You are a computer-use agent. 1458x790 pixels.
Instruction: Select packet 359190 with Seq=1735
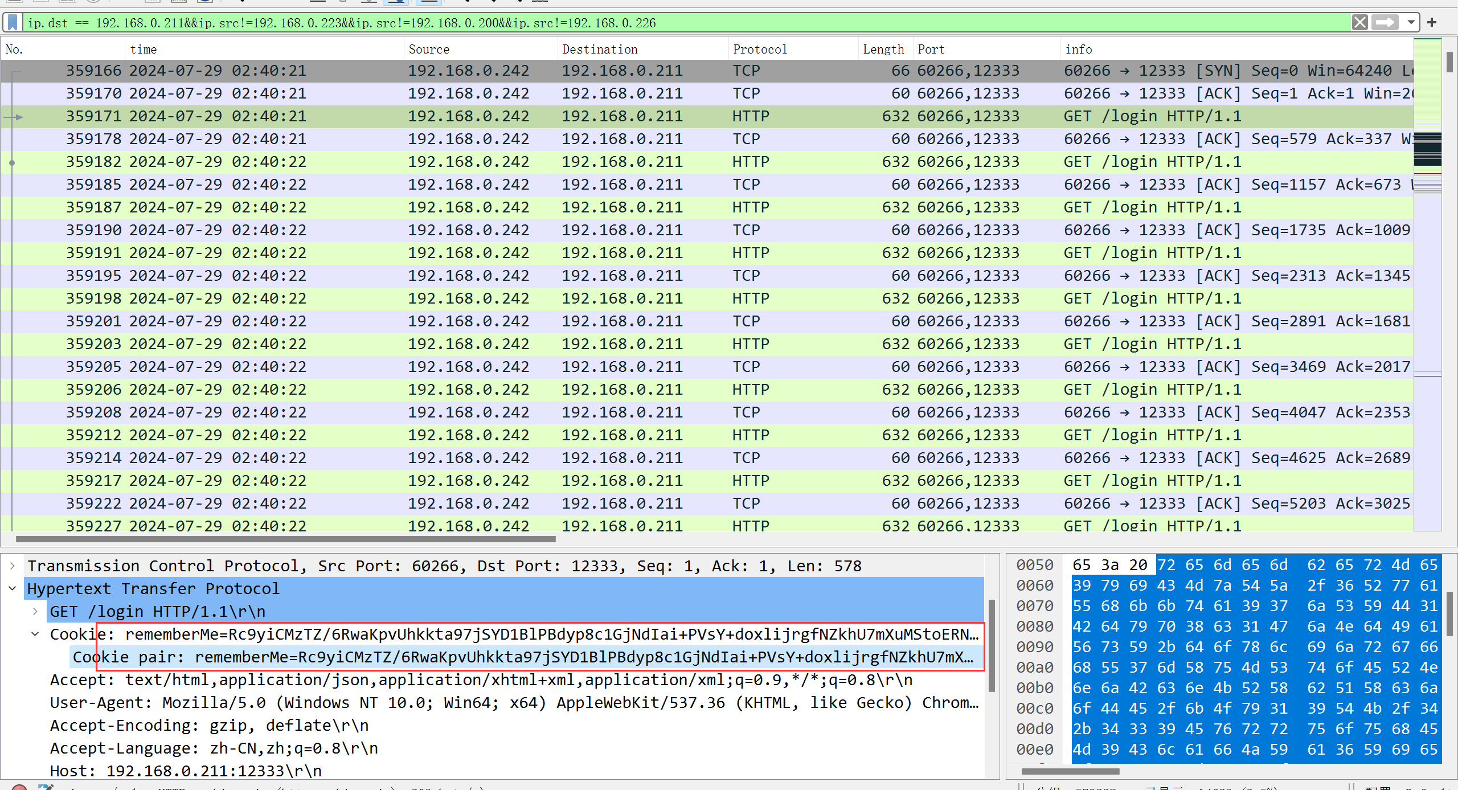tap(707, 230)
